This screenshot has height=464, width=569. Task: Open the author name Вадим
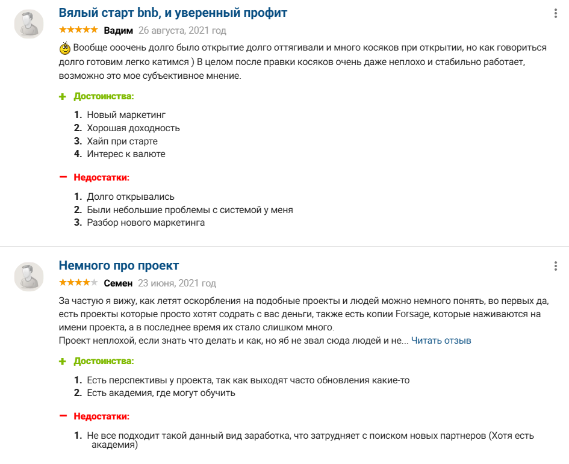tap(117, 30)
